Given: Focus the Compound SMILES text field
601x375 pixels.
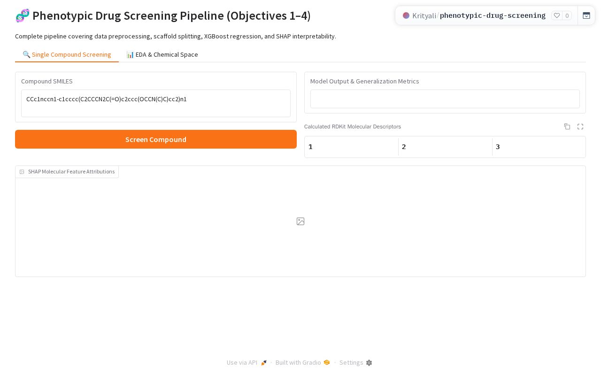Looking at the screenshot, I should pos(156,103).
